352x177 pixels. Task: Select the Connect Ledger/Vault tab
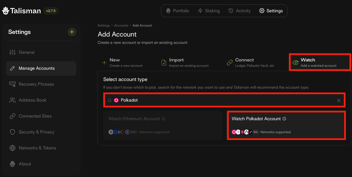tap(251, 62)
